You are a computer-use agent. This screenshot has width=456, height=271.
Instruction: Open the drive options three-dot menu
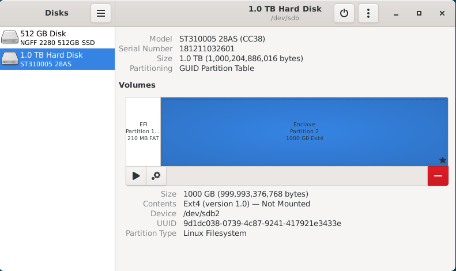[368, 13]
